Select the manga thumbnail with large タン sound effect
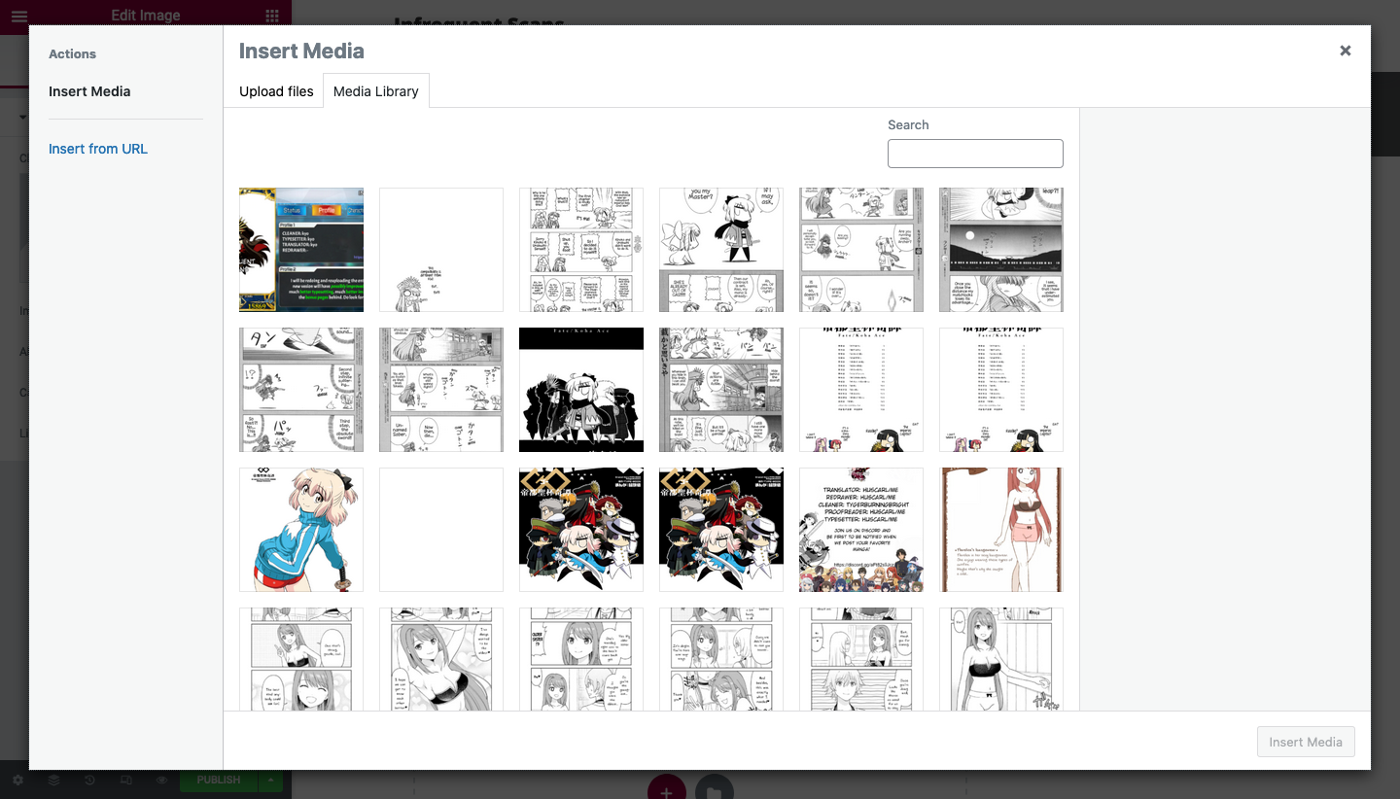 [301, 390]
